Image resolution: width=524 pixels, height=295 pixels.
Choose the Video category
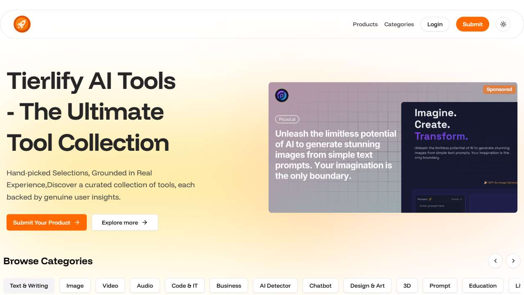(110, 286)
